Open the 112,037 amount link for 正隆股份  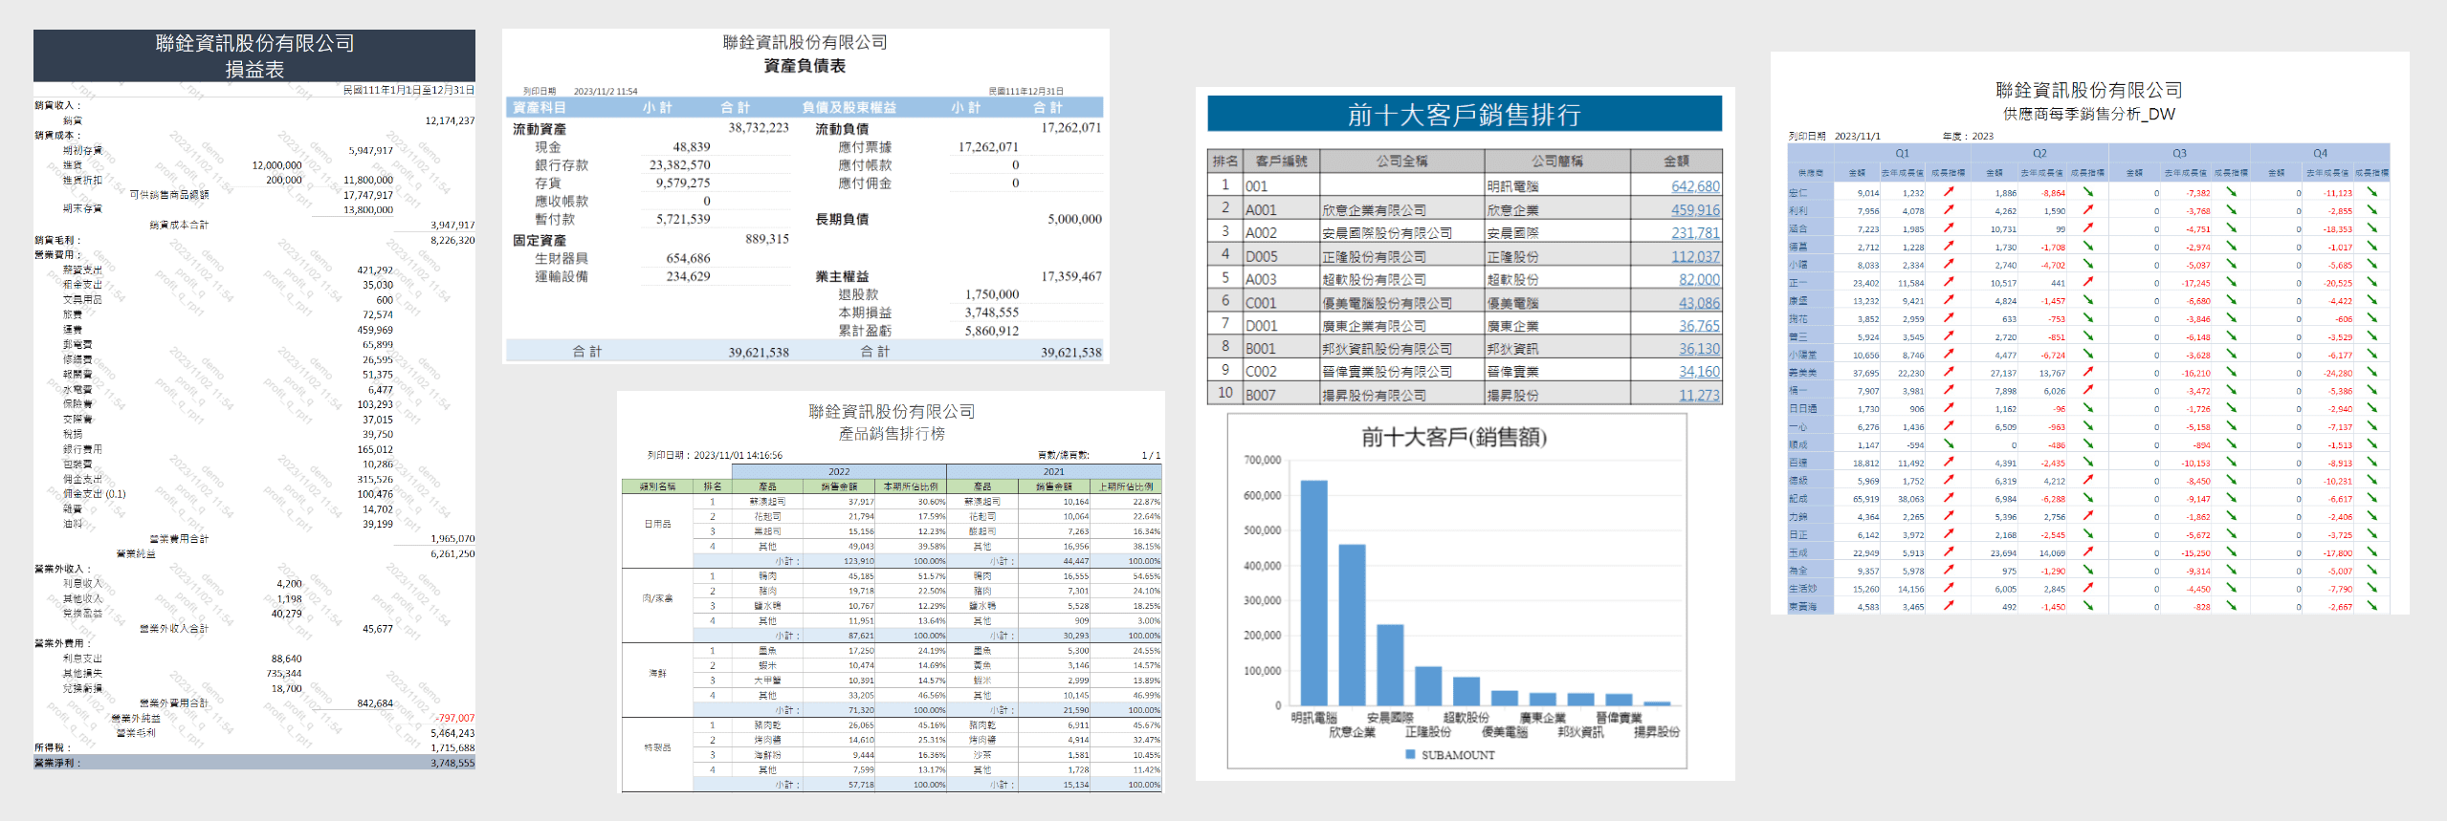(1695, 256)
